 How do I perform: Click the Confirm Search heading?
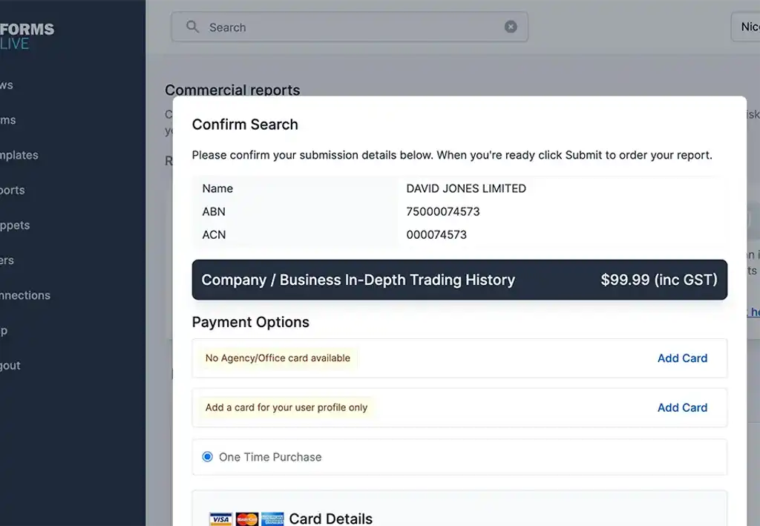click(245, 125)
